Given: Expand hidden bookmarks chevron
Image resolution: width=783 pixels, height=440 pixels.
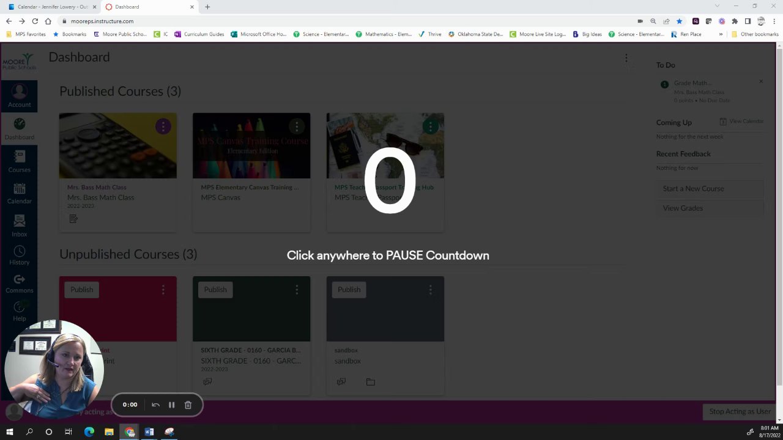Looking at the screenshot, I should (x=720, y=34).
